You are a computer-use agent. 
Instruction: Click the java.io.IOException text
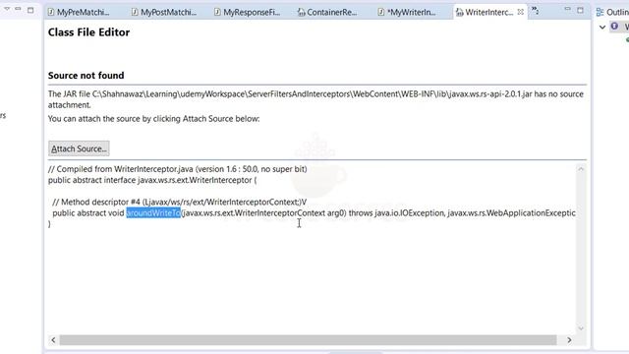pos(409,213)
